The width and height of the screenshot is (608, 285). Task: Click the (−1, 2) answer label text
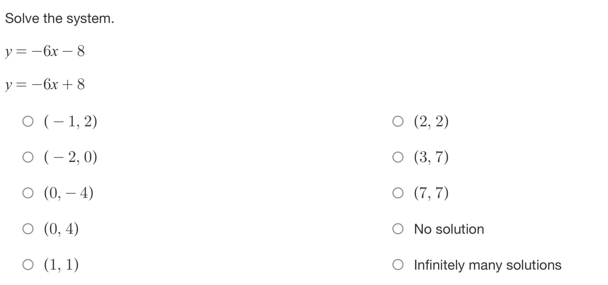71,122
